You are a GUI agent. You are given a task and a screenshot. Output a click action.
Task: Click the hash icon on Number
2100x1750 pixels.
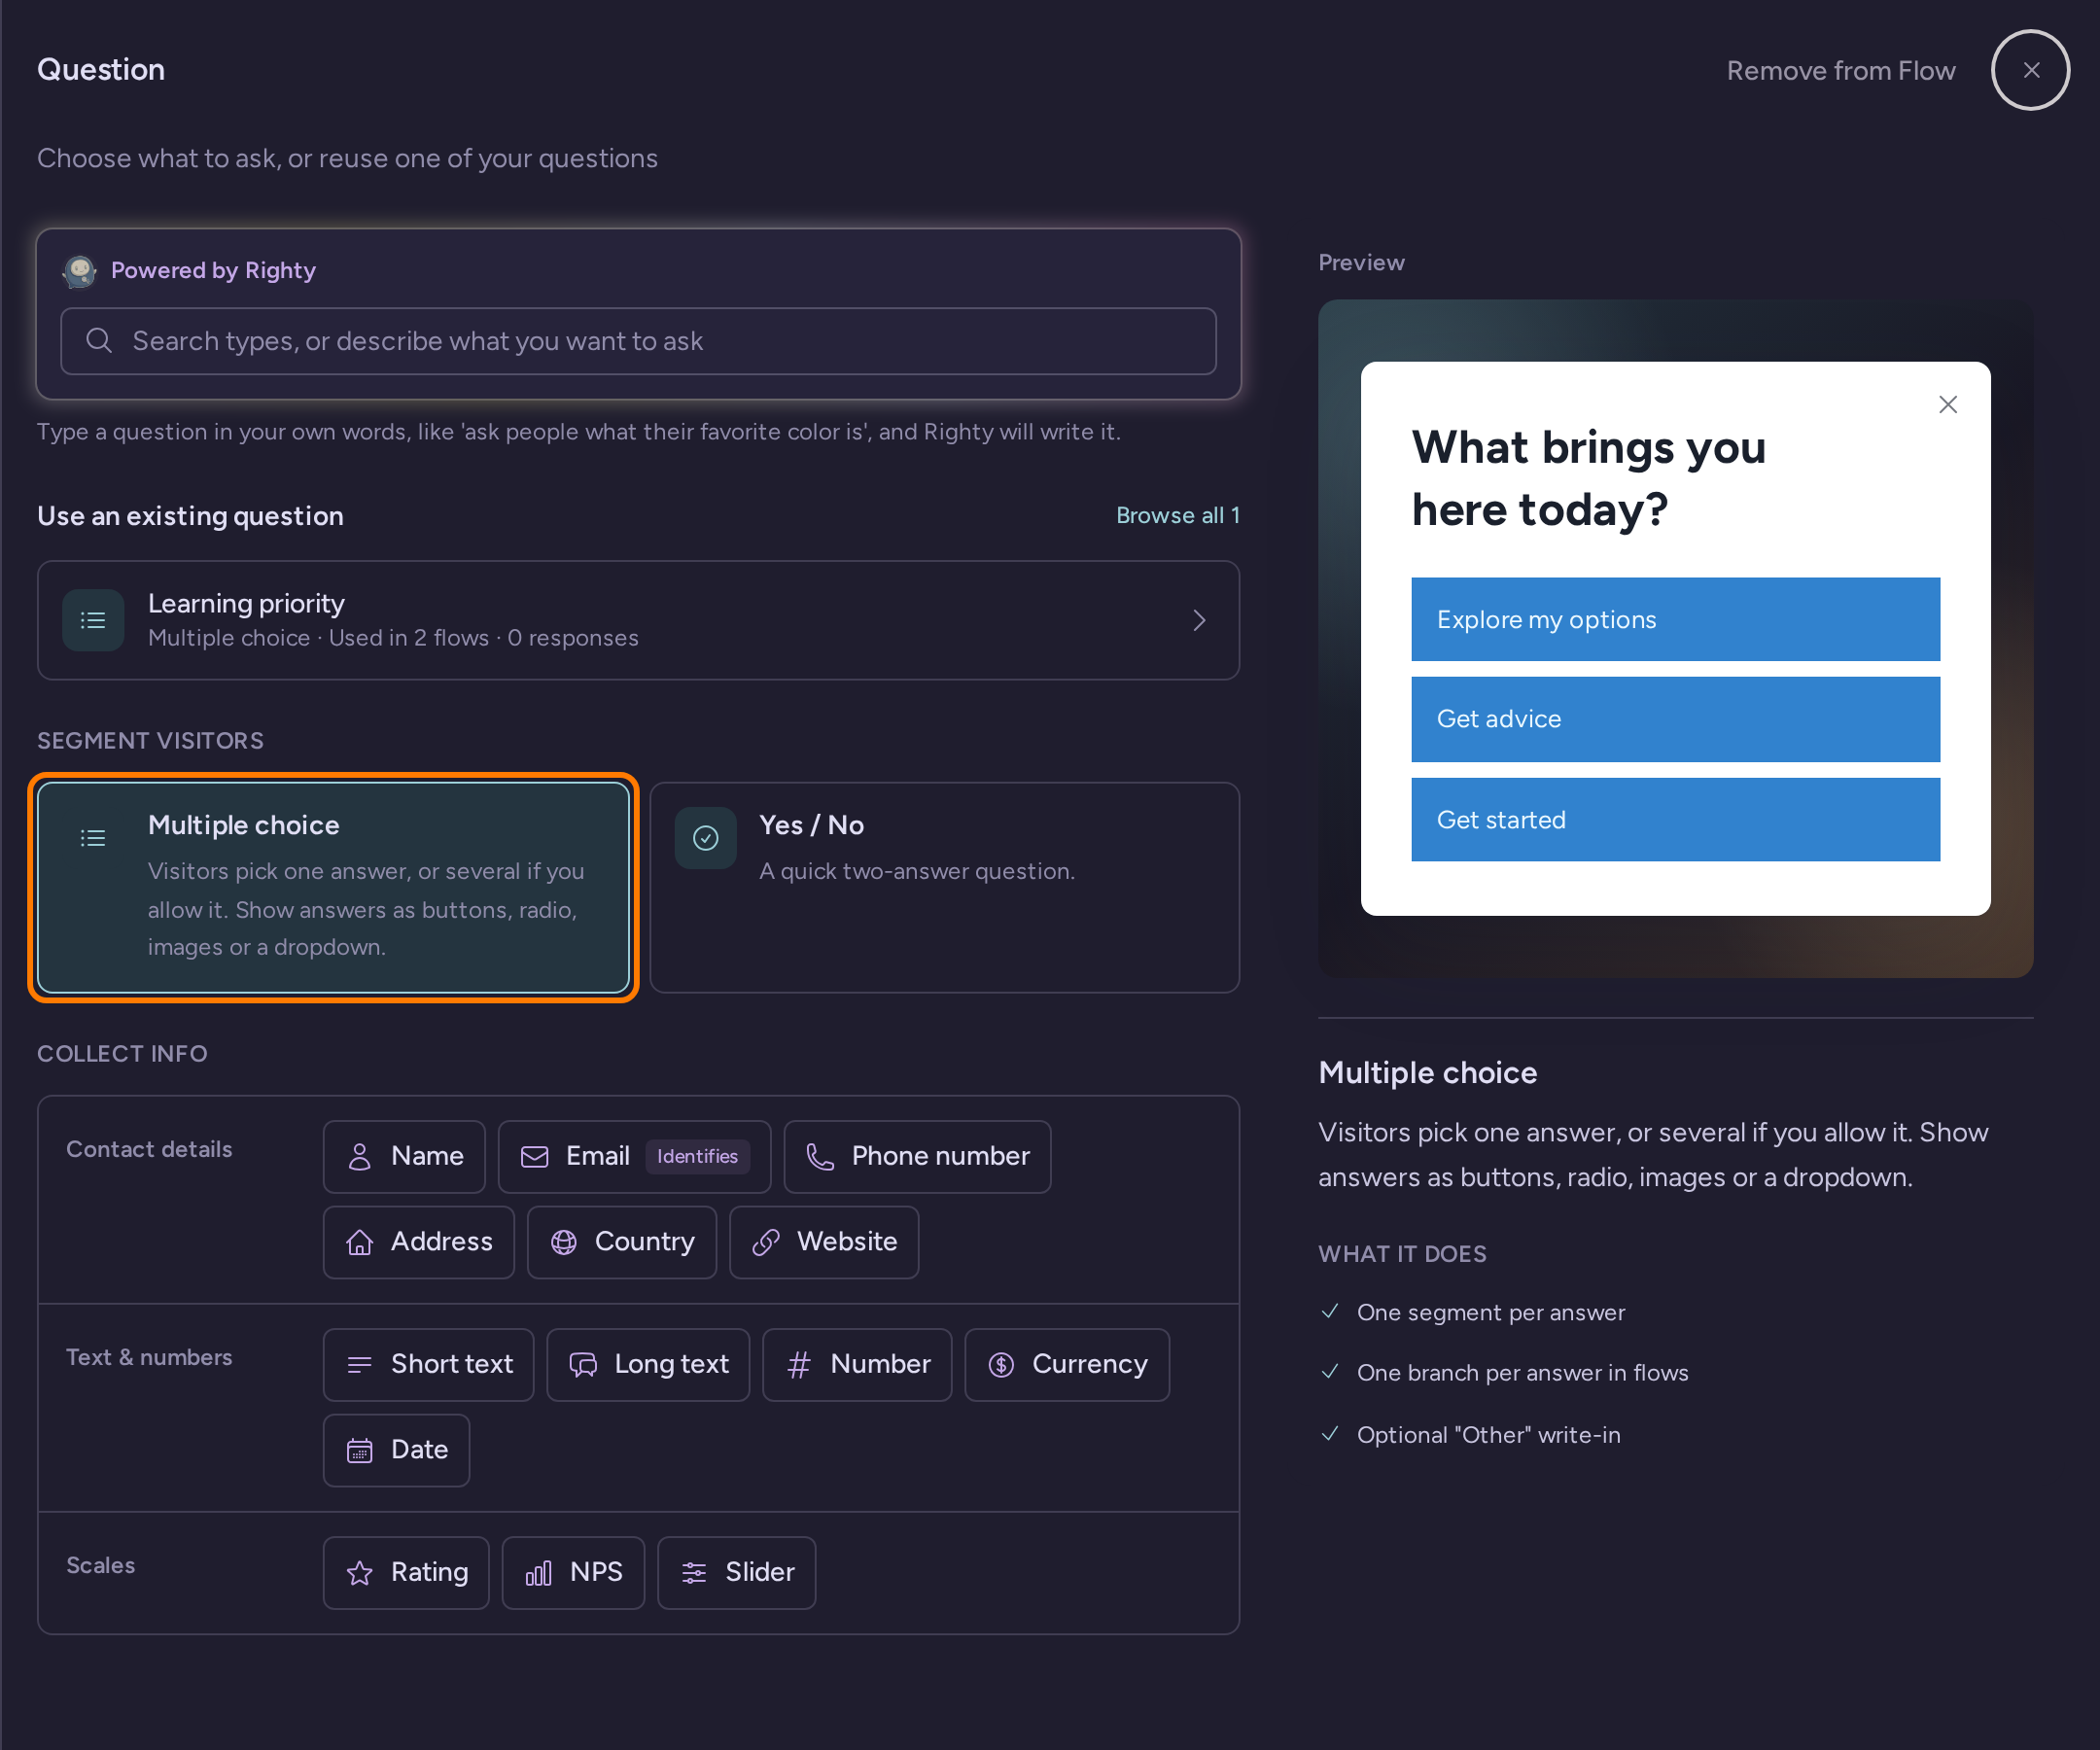point(799,1365)
